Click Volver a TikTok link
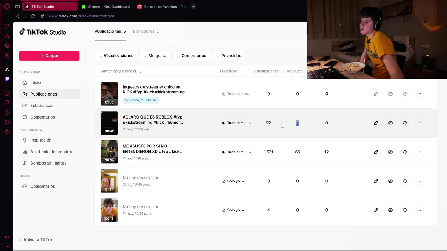This screenshot has height=251, width=447. pyautogui.click(x=36, y=240)
